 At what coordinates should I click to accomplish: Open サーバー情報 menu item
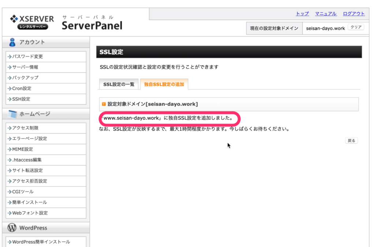tap(25, 67)
